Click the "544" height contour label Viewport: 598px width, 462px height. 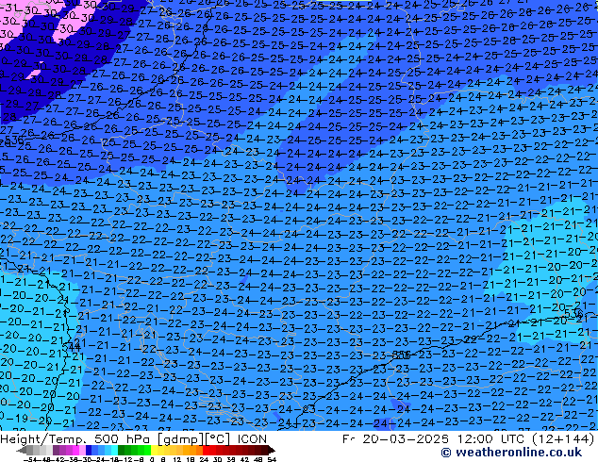(x=72, y=347)
